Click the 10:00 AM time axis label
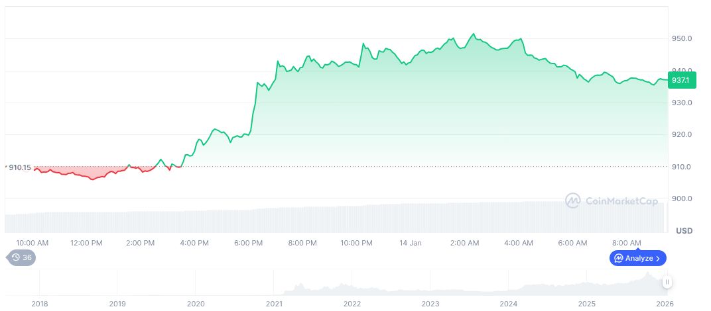The width and height of the screenshot is (711, 311). point(32,243)
